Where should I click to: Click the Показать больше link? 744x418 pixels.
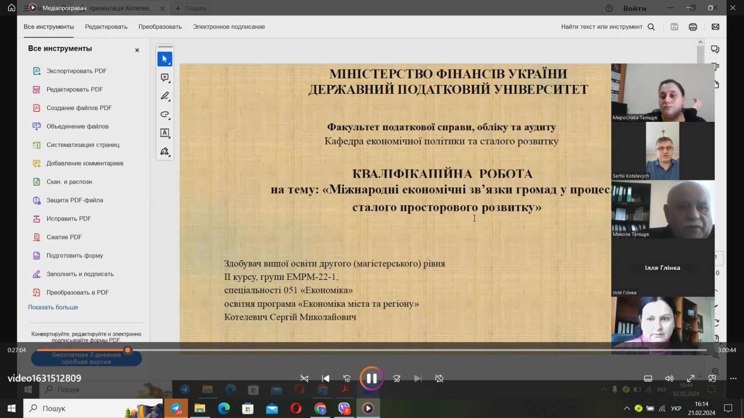53,307
